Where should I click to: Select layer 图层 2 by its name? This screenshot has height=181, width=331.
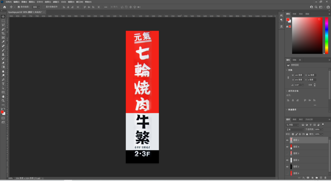[x=296, y=167]
